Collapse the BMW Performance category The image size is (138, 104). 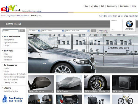point(2,36)
